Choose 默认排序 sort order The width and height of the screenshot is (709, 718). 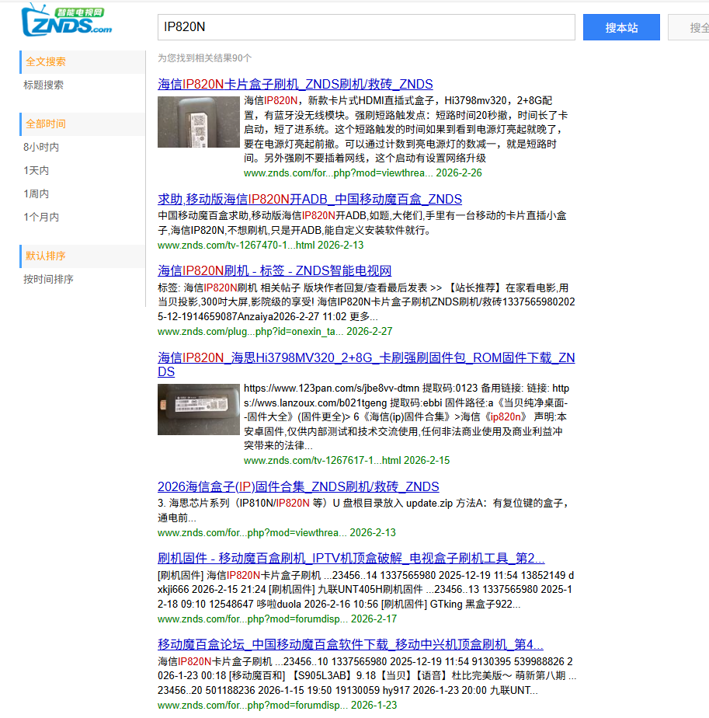click(82, 256)
